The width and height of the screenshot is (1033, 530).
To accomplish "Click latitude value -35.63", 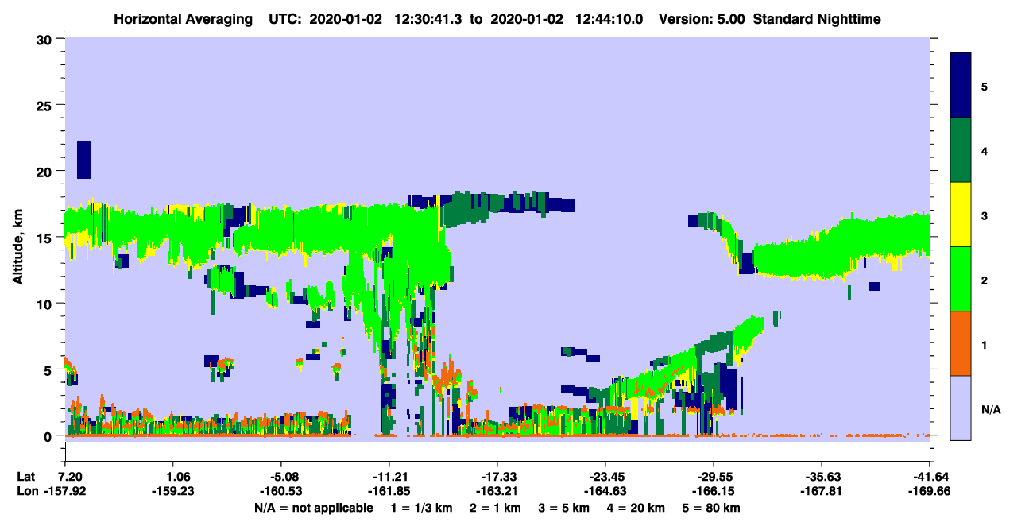I will tap(821, 477).
